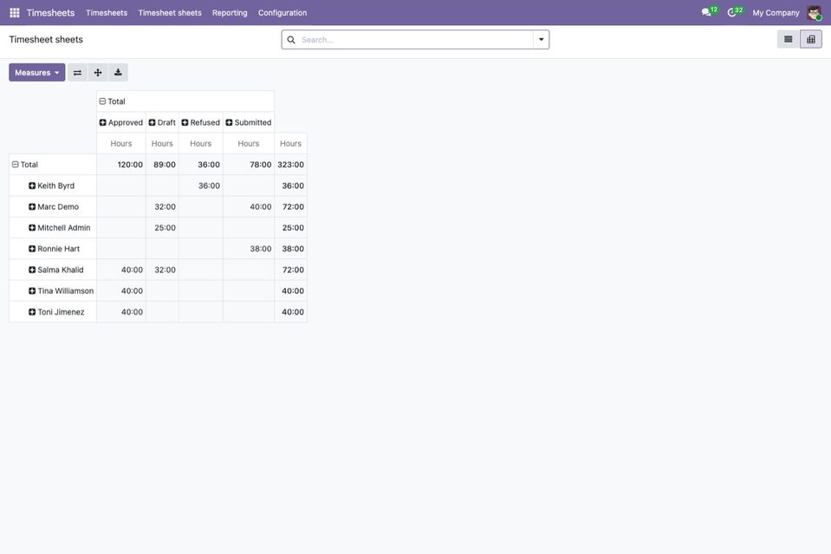Click the My Company switcher
The height and width of the screenshot is (554, 831).
pos(776,13)
